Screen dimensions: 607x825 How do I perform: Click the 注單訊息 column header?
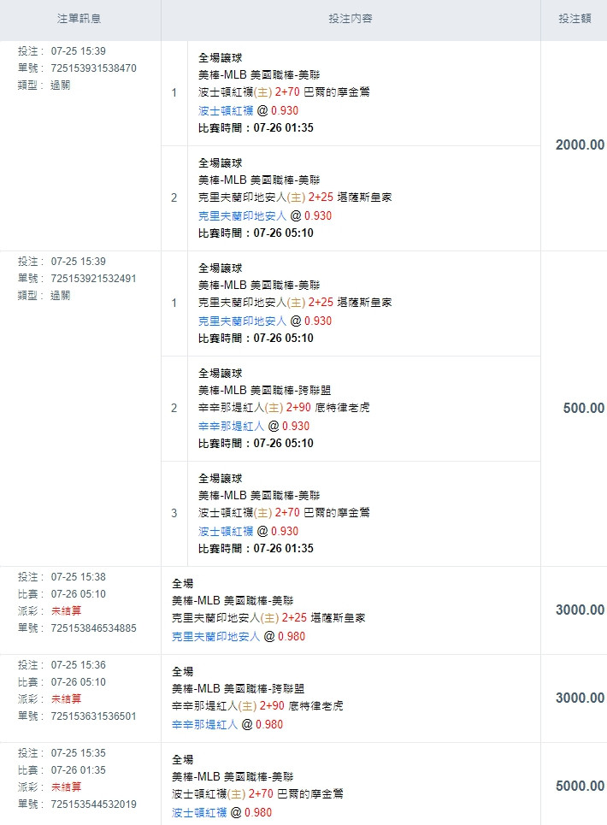click(79, 18)
